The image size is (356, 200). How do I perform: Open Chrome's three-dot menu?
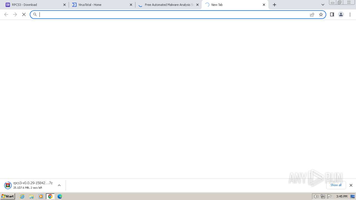(x=350, y=14)
